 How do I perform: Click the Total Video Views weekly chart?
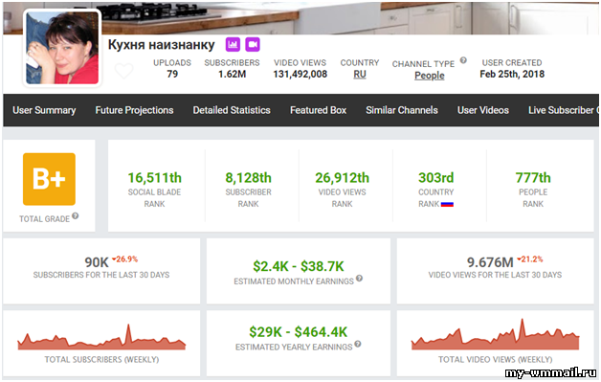click(495, 335)
